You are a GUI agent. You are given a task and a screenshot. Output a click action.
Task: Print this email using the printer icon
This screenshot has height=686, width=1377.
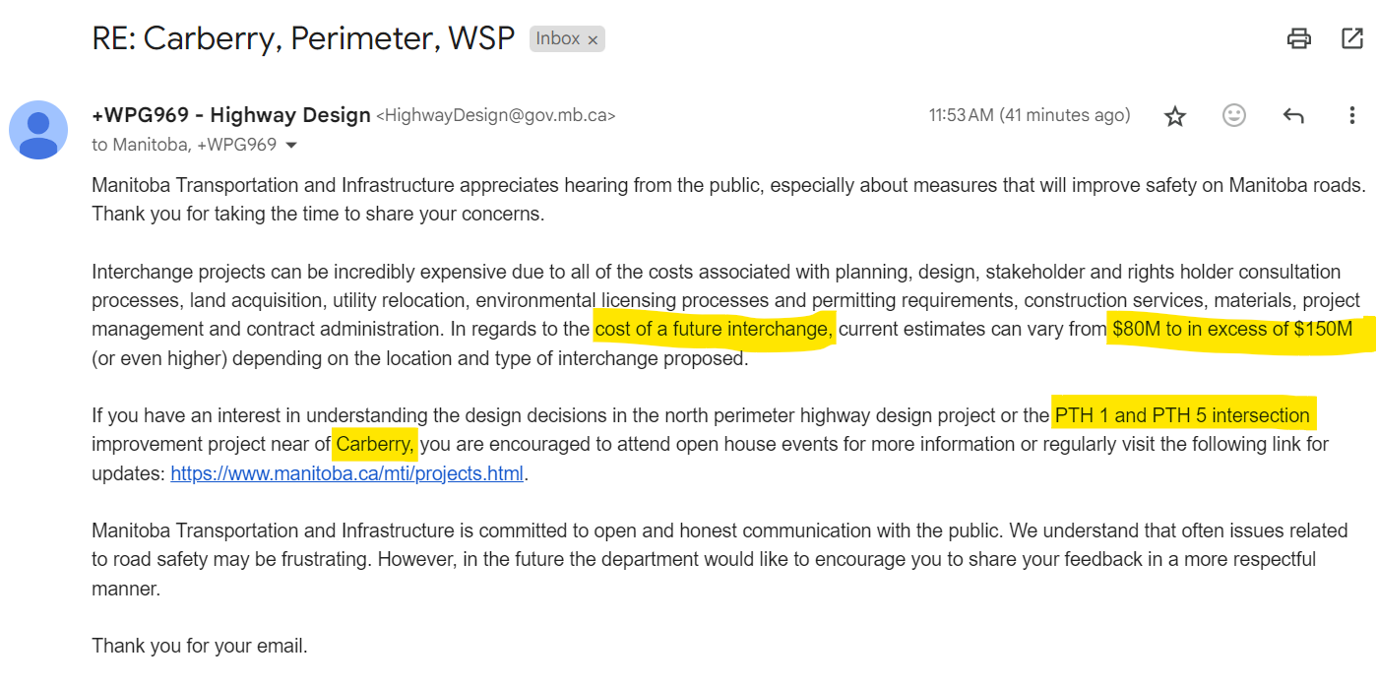point(1298,38)
